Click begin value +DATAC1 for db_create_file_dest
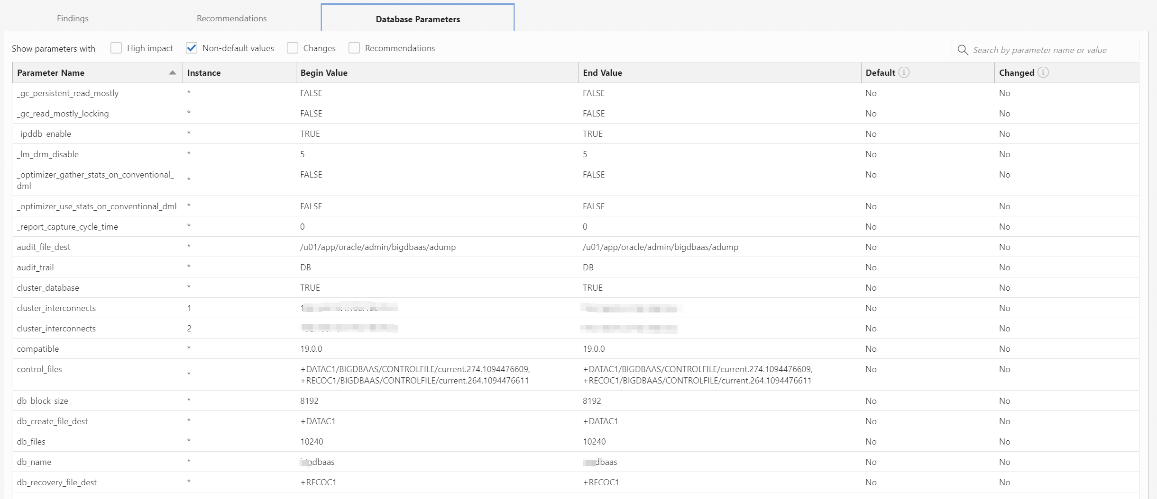This screenshot has width=1157, height=499. 318,421
